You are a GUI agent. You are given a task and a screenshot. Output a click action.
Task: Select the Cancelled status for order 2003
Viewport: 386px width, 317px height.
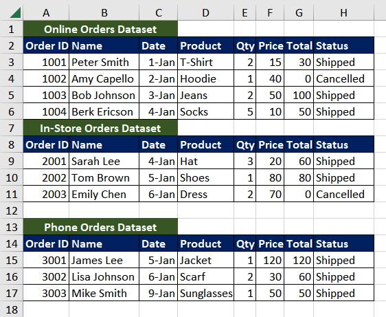pos(343,194)
